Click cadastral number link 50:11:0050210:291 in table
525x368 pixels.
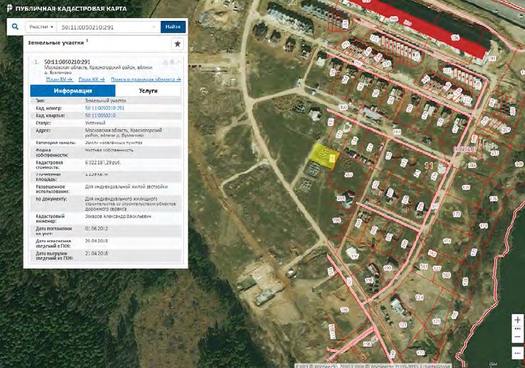pyautogui.click(x=104, y=108)
